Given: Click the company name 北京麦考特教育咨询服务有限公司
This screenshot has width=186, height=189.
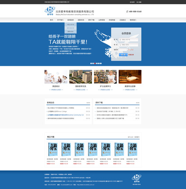Looking at the screenshot, I should pos(75,11).
